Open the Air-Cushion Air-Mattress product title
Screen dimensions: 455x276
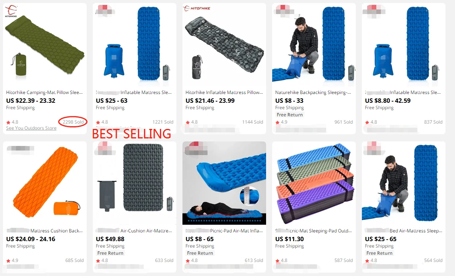tap(146, 231)
